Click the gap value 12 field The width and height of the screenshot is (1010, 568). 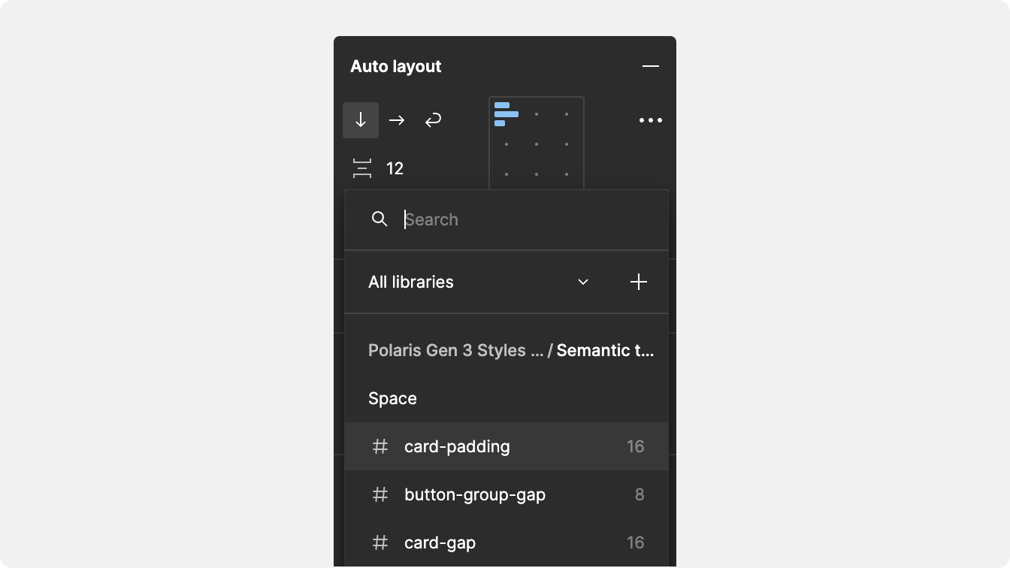(x=395, y=168)
